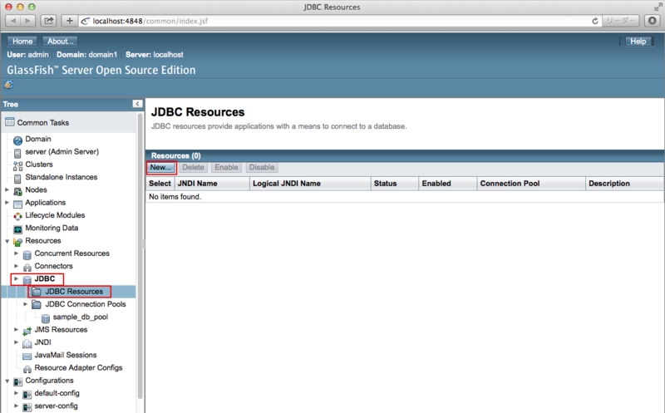
Task: Click the Disable button
Action: [x=262, y=168]
